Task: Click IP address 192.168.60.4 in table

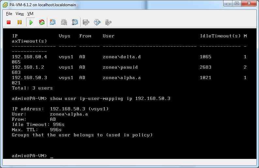Action: click(29, 57)
